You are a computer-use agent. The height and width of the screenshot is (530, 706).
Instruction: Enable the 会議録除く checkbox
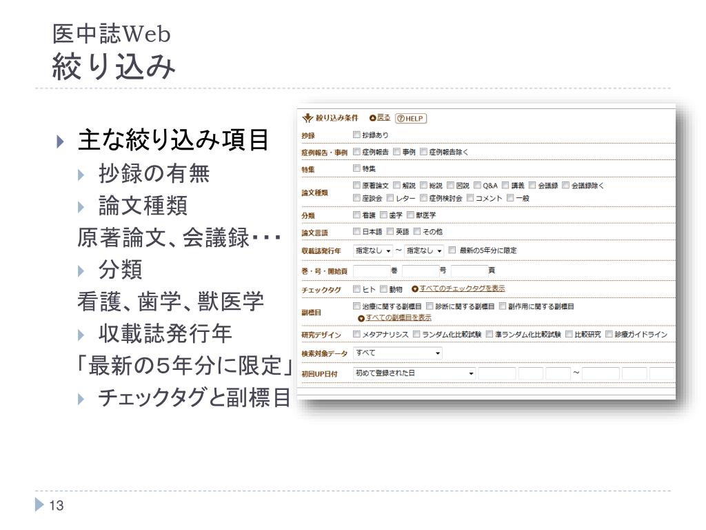pyautogui.click(x=566, y=185)
